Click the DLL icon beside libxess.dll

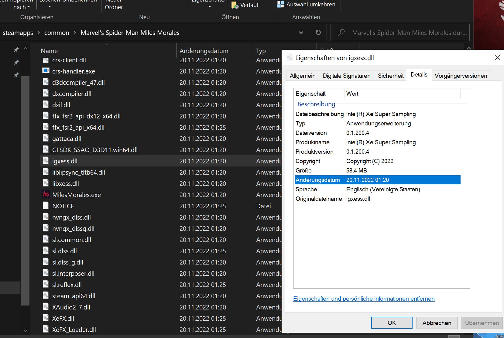click(x=46, y=183)
